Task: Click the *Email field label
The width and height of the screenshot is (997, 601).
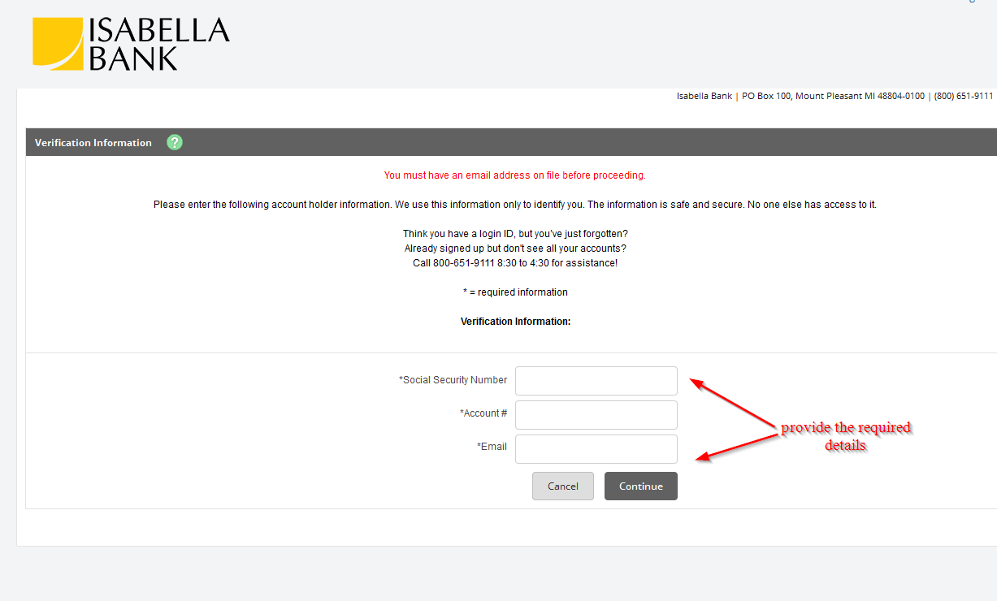Action: pyautogui.click(x=492, y=447)
